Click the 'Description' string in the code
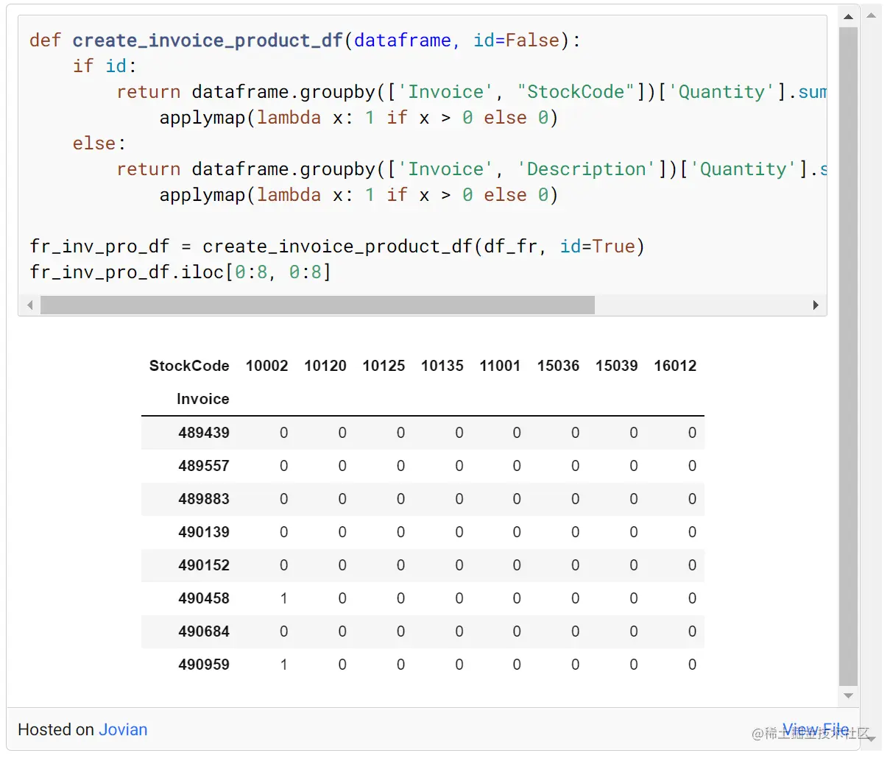 tap(587, 169)
